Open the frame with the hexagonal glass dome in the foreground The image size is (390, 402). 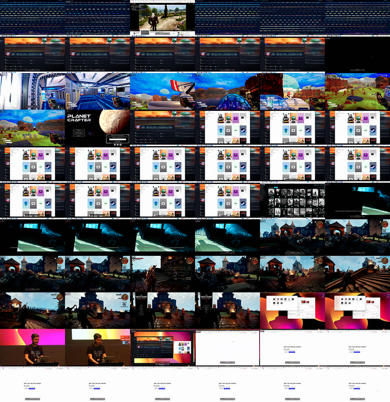[x=227, y=91]
